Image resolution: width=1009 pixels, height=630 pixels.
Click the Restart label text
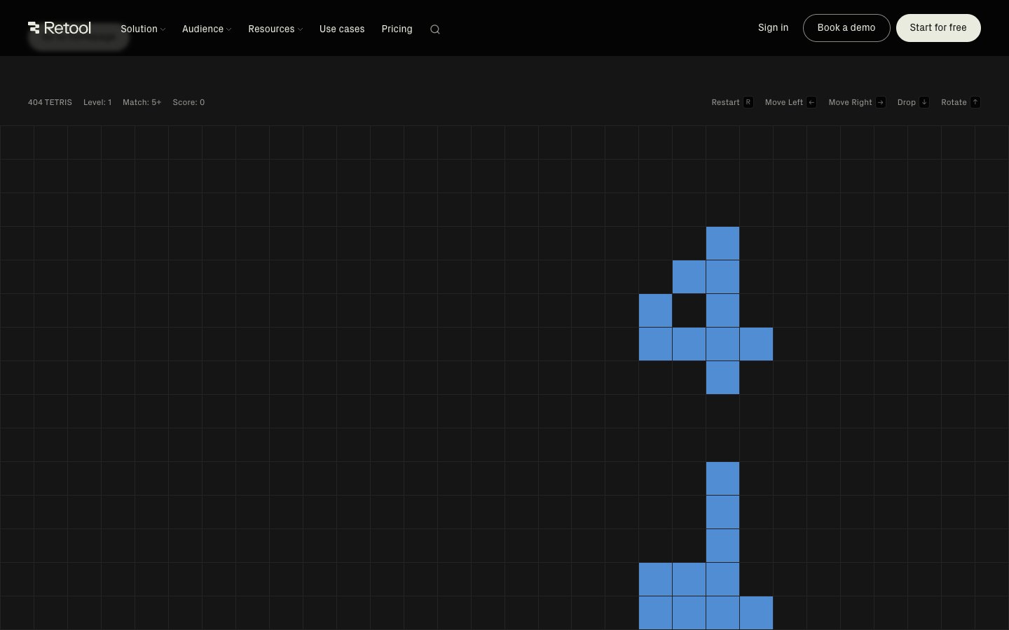[x=725, y=102]
